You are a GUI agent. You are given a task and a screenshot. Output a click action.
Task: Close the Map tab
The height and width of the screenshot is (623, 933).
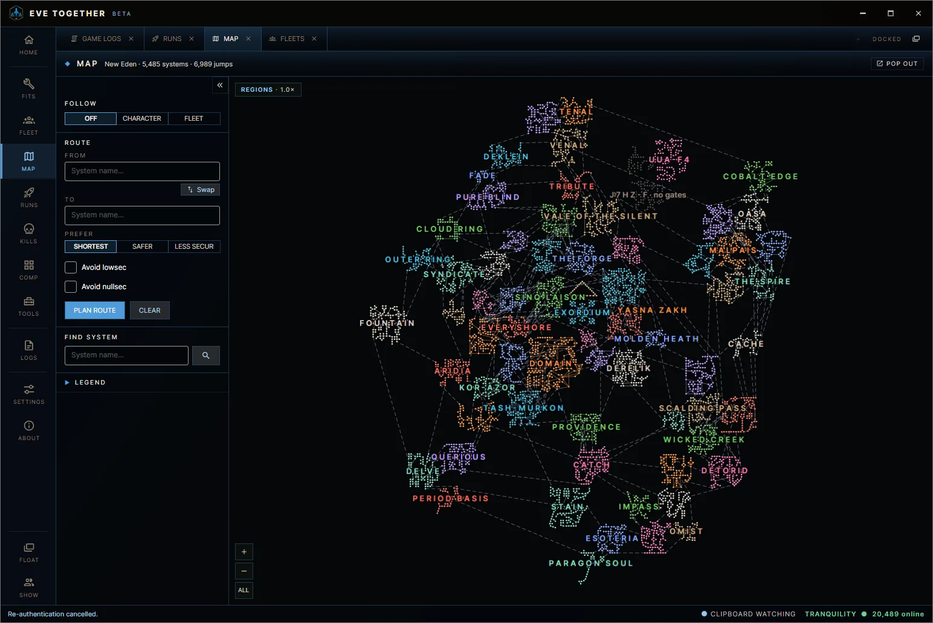[x=248, y=39]
